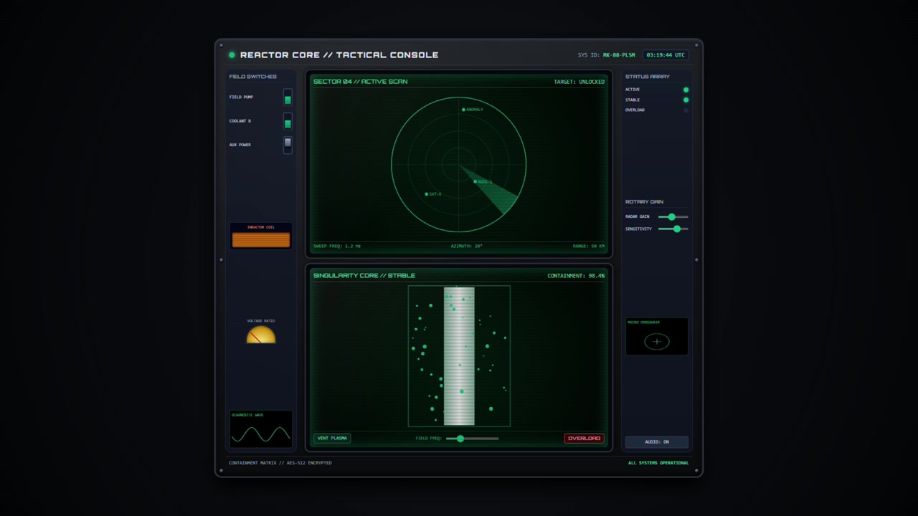Click the green power LED by the title
Screen dimensions: 918x516
[232, 54]
